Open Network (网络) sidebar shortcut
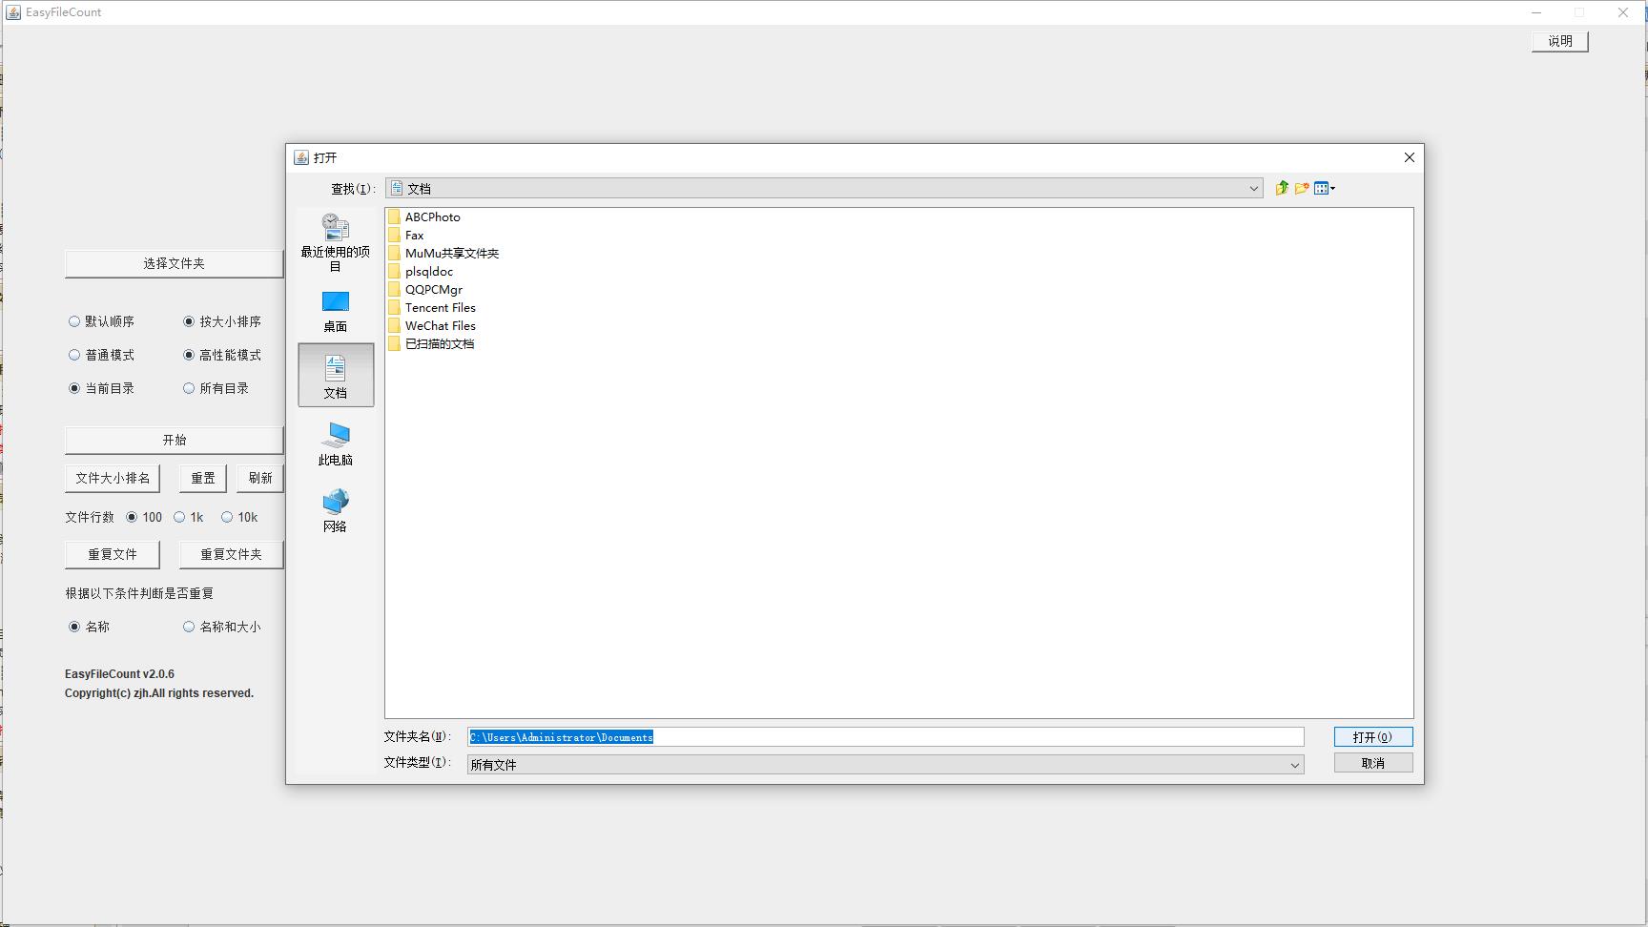The height and width of the screenshot is (927, 1648). (x=336, y=510)
